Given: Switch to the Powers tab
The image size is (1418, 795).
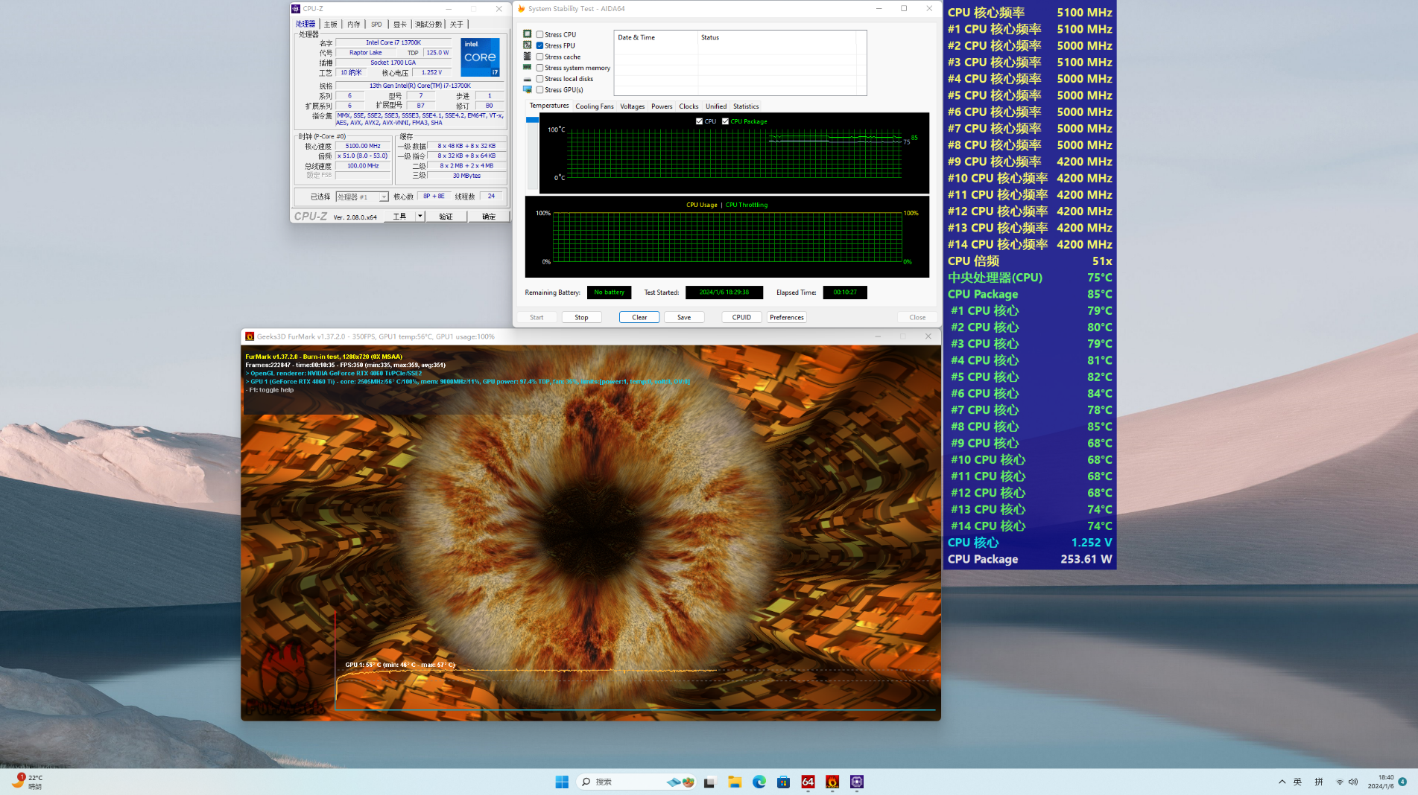Looking at the screenshot, I should coord(662,106).
